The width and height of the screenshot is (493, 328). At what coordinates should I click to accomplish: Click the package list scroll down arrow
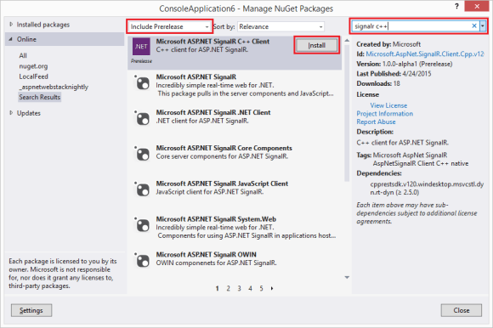[347, 277]
